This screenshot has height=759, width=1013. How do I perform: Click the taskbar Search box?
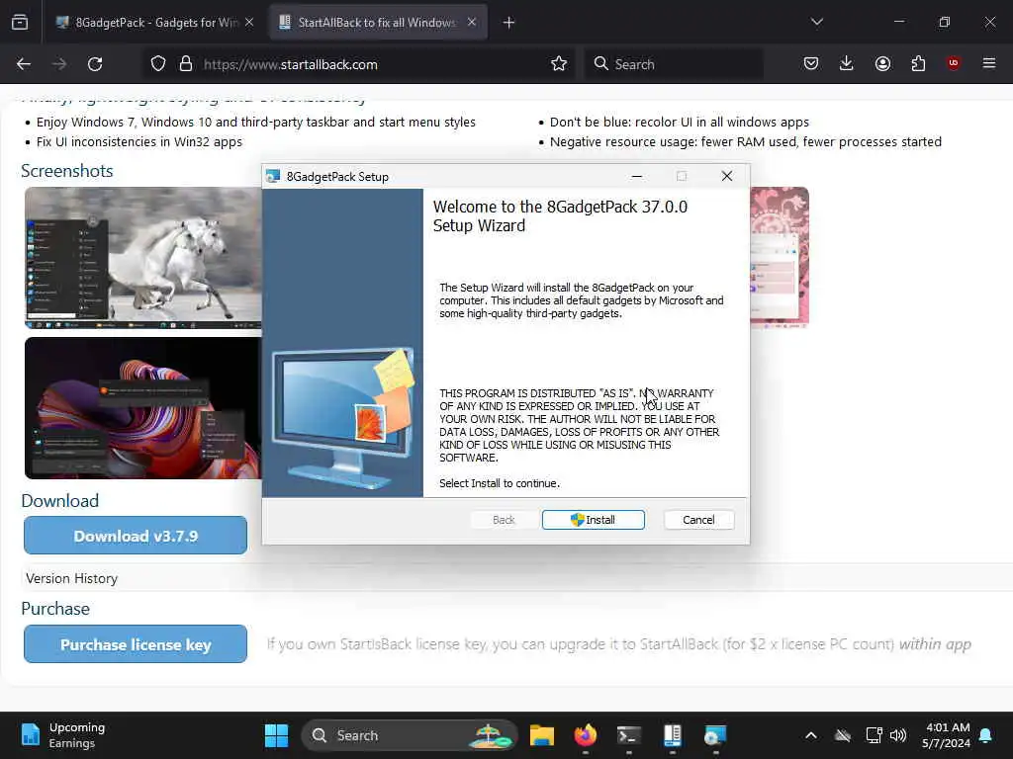(410, 735)
